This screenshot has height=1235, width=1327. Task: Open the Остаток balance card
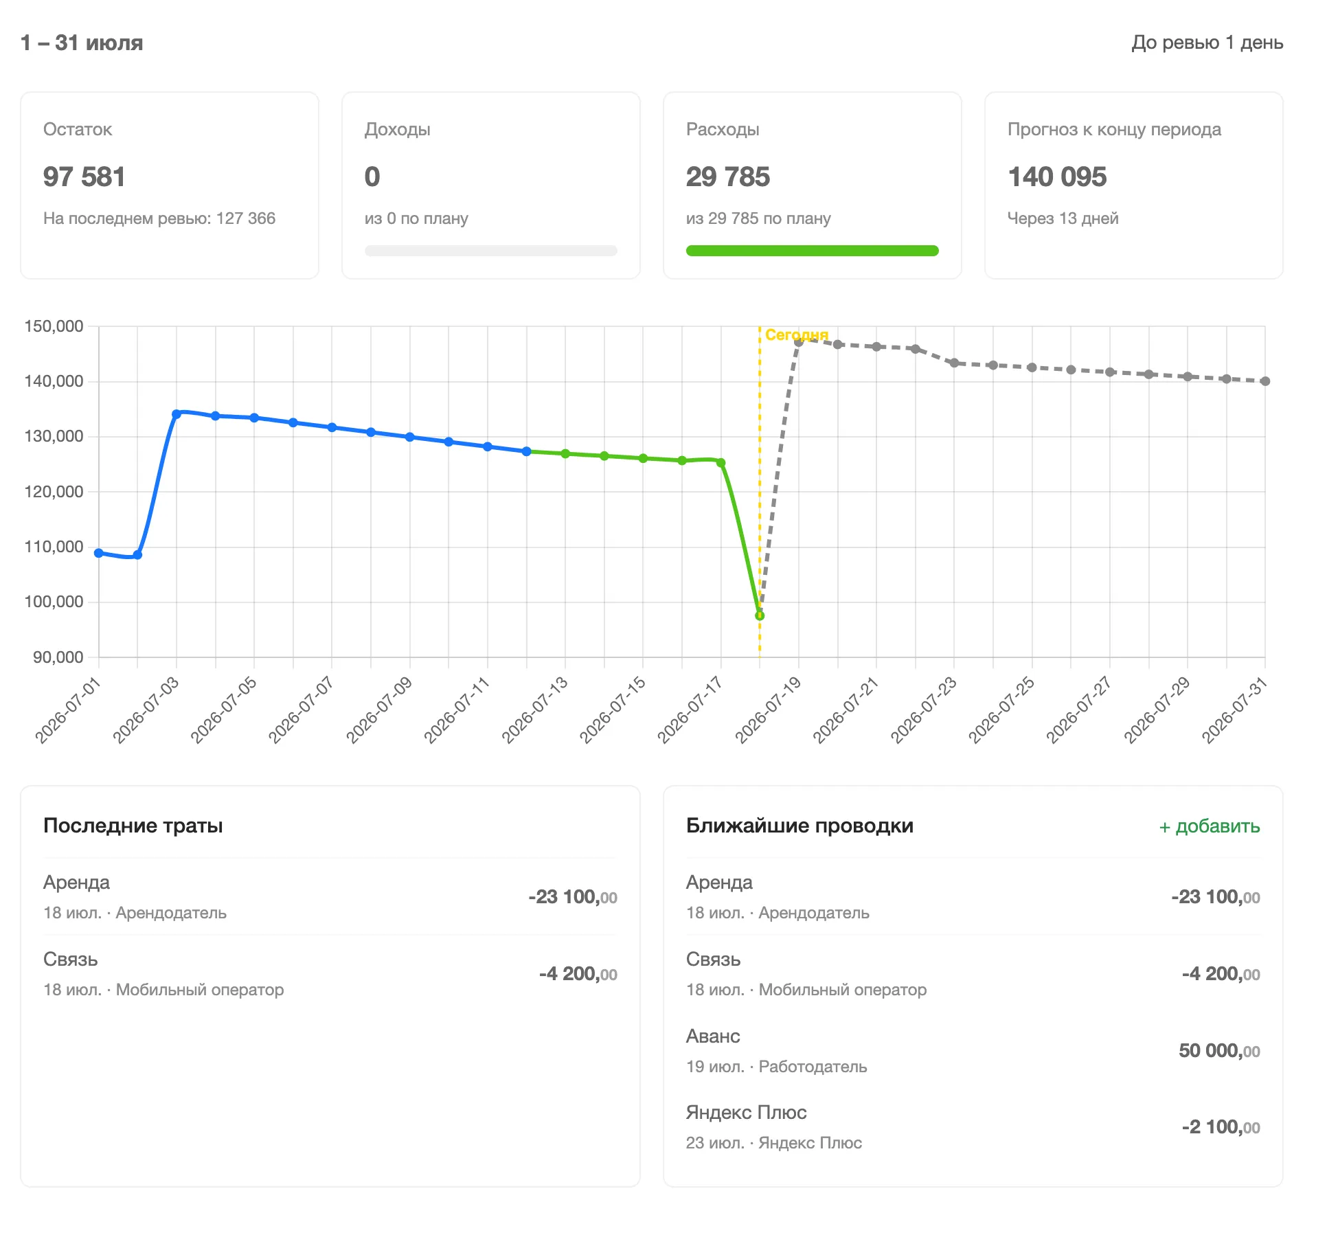tap(170, 185)
